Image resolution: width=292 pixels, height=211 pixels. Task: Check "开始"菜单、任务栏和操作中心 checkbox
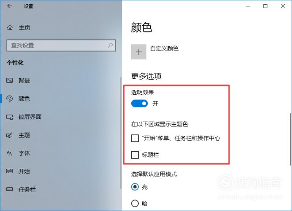pyautogui.click(x=135, y=138)
